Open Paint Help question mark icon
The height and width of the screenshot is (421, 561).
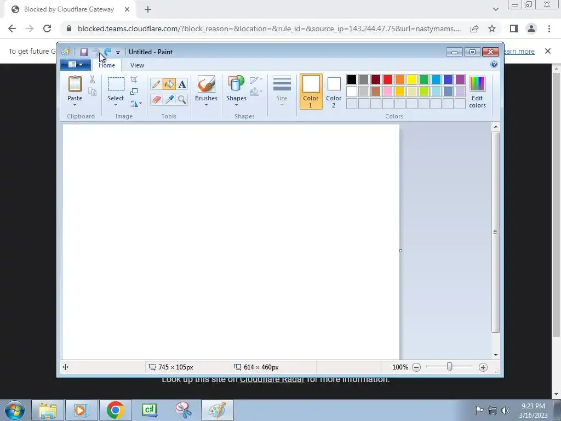(x=494, y=65)
